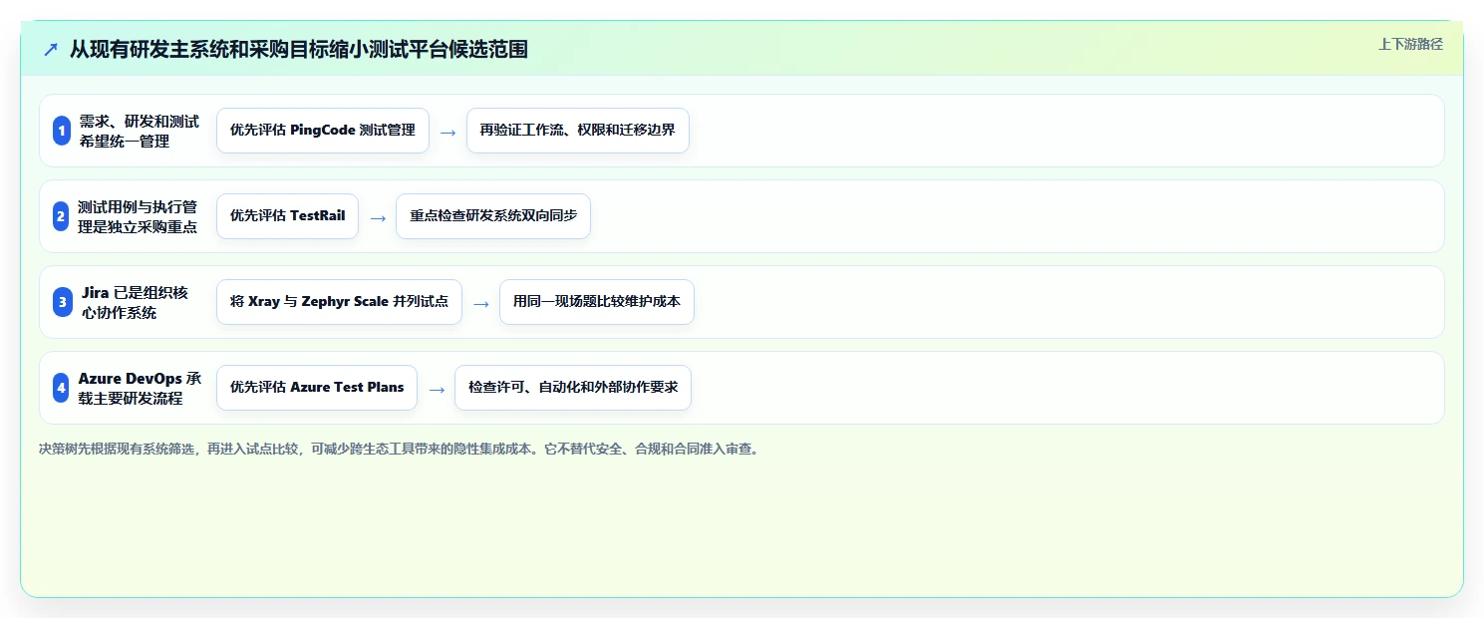The width and height of the screenshot is (1484, 618).
Task: Click the Azure DevOps 承载主要研发流程 condition text
Action: pyautogui.click(x=140, y=388)
